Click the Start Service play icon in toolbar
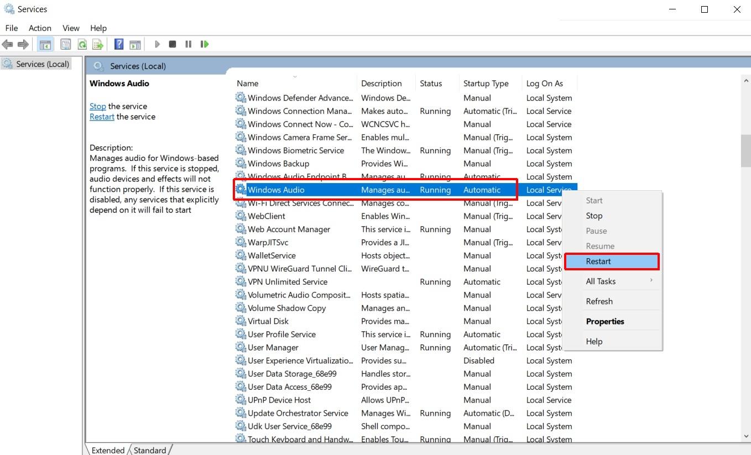The height and width of the screenshot is (455, 751). point(157,44)
